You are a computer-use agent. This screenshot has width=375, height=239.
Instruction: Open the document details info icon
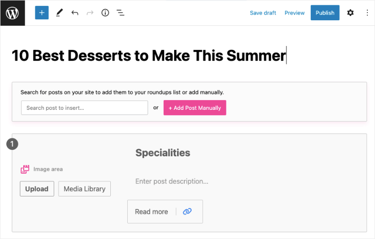point(105,13)
